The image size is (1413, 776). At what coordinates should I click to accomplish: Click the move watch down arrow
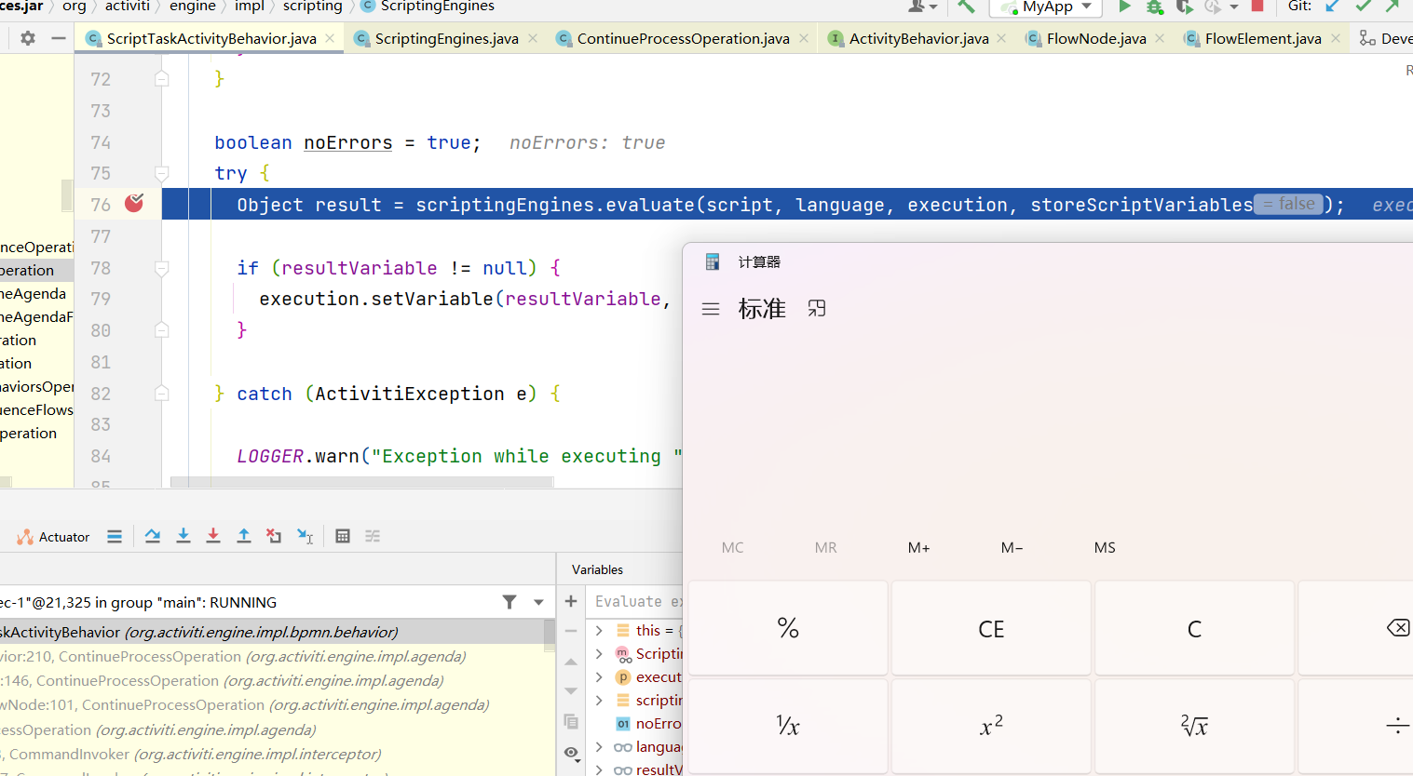click(x=571, y=691)
